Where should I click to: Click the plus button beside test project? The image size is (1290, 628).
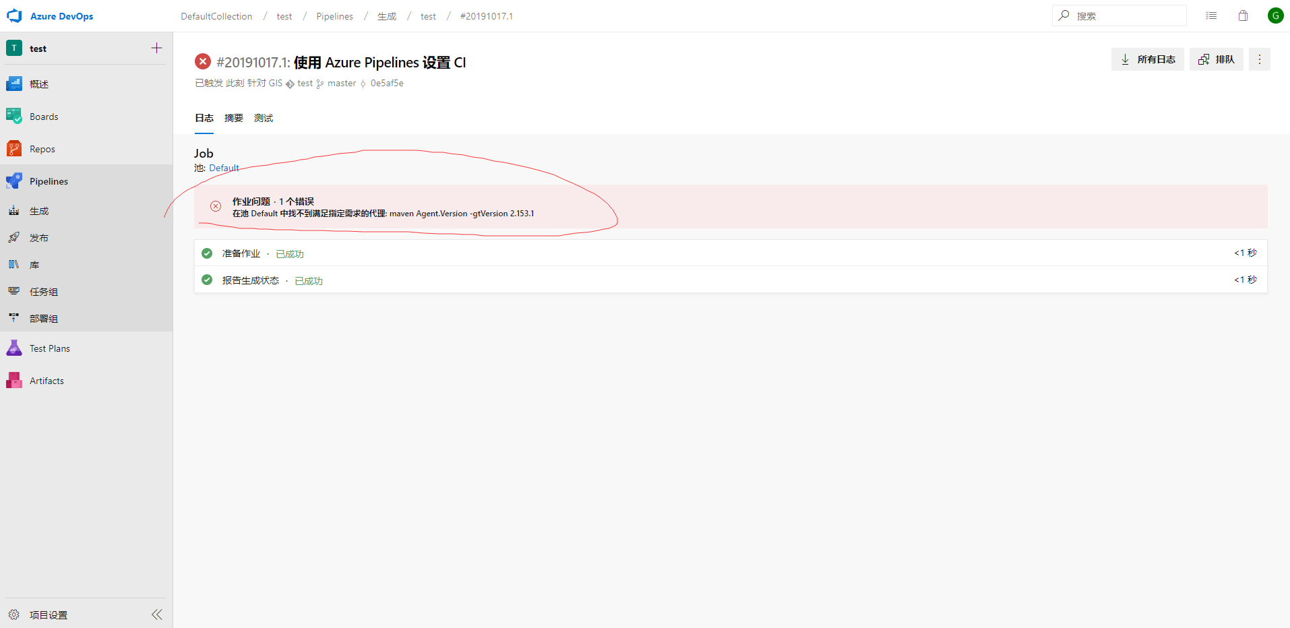pyautogui.click(x=156, y=48)
